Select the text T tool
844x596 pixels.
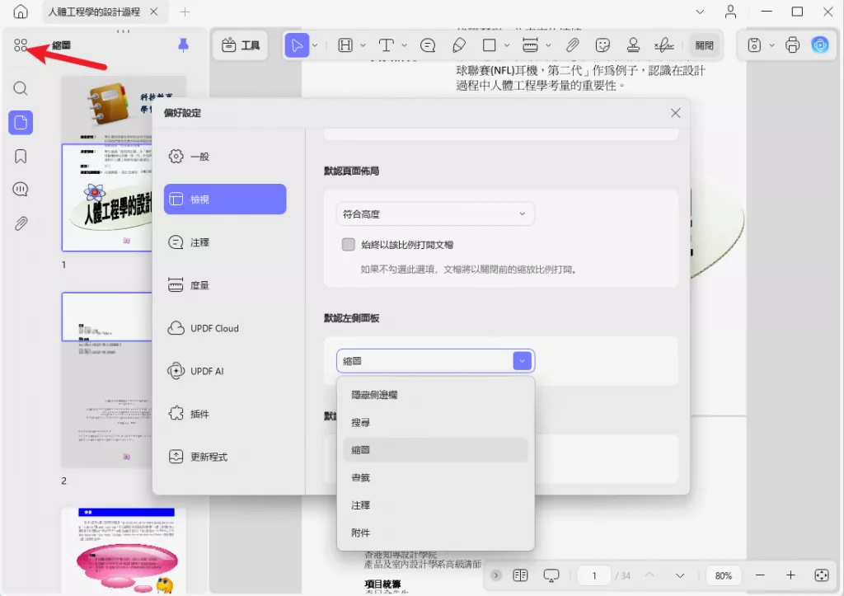coord(386,45)
